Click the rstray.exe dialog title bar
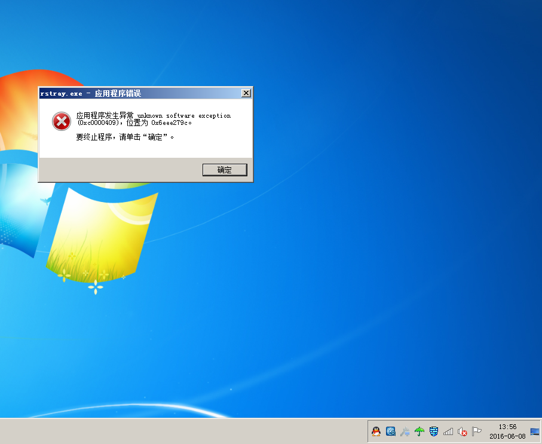This screenshot has height=444, width=542. coord(140,93)
